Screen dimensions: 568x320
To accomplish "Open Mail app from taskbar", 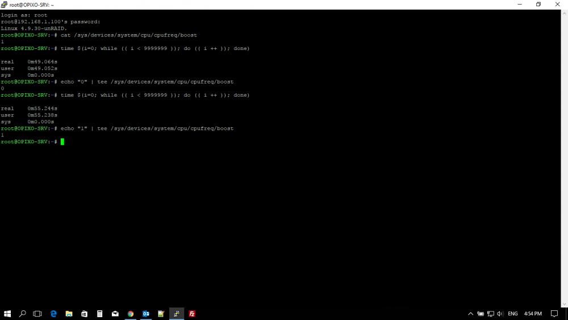I will [115, 314].
